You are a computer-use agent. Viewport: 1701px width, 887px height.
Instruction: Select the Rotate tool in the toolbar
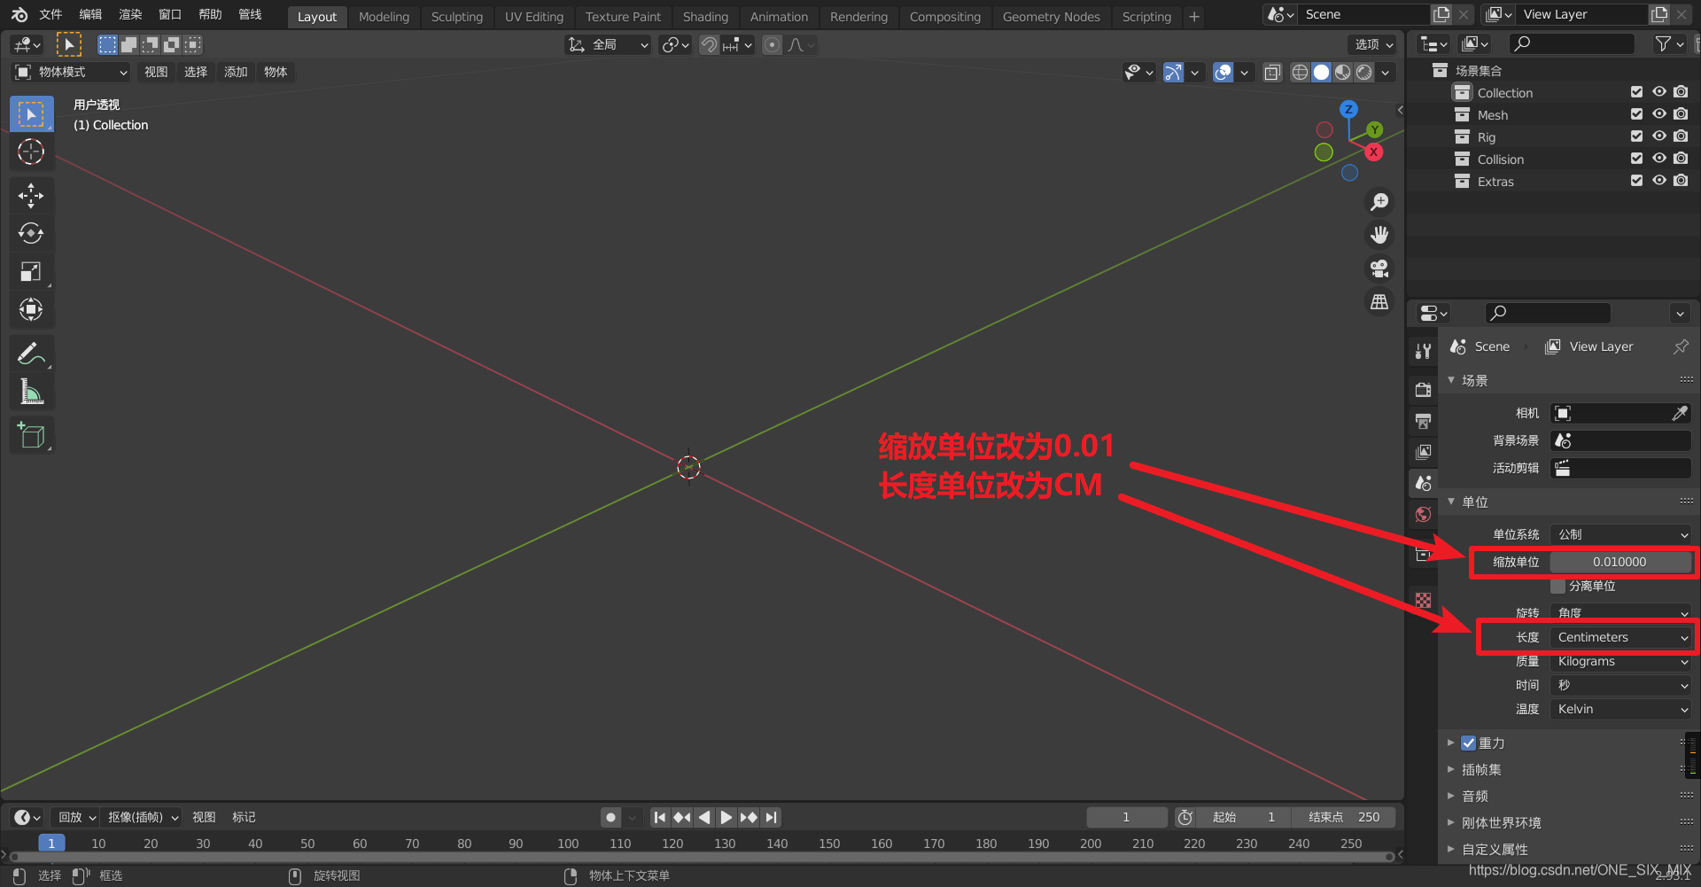pos(31,234)
